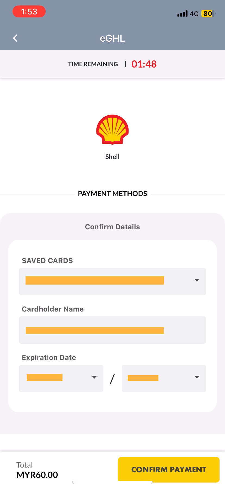Tap the battery indicator in status bar

pos(208,14)
